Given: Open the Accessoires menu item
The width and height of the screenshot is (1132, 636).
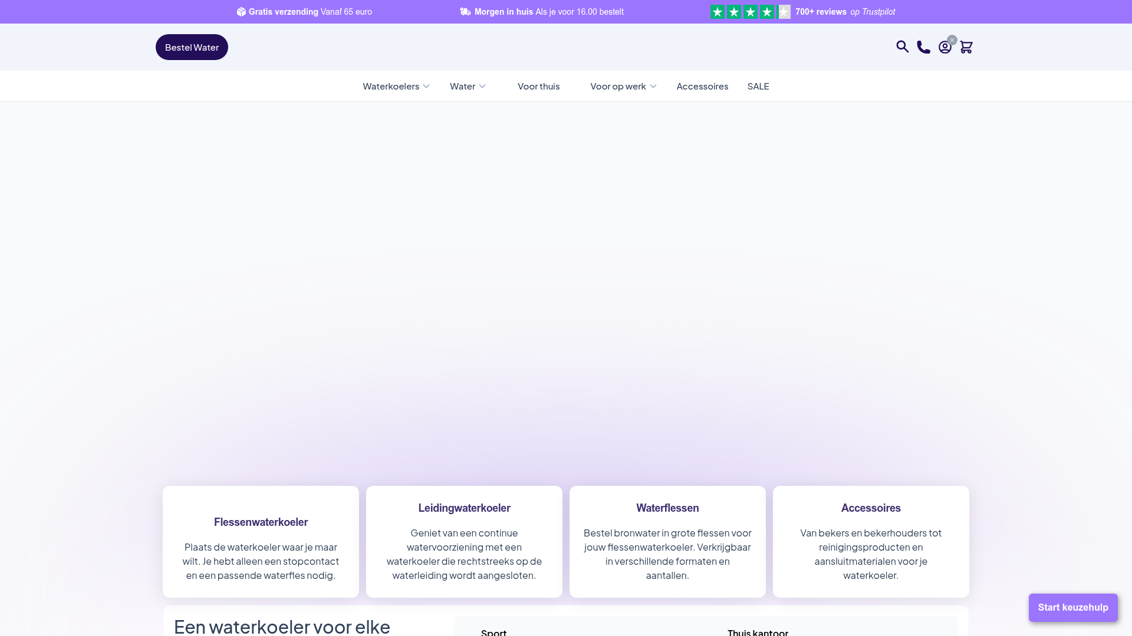Looking at the screenshot, I should pos(702,86).
